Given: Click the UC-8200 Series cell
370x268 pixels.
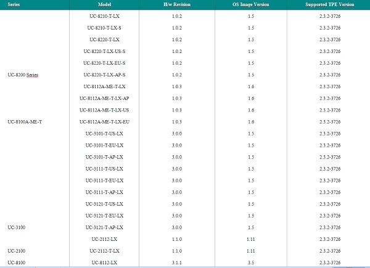Looking at the screenshot, I should [x=23, y=75].
